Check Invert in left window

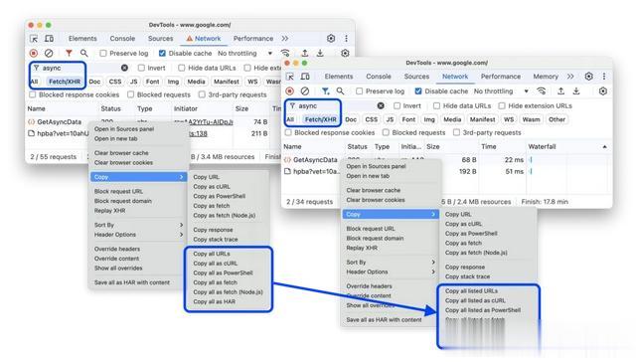pyautogui.click(x=141, y=68)
